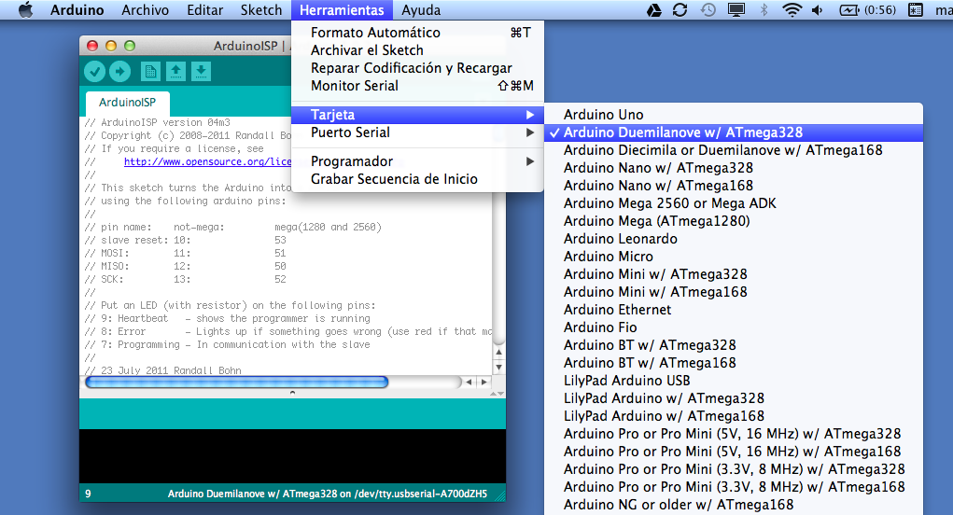Click the editor's scroll-down arrow
953x515 pixels.
[x=499, y=367]
